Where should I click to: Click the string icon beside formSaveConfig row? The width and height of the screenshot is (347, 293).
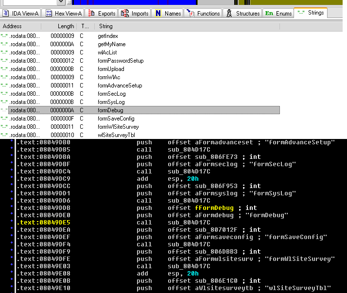tap(4, 118)
